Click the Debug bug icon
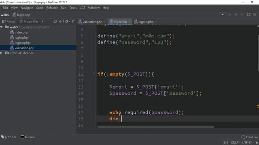The image size is (259, 145). tap(236, 14)
